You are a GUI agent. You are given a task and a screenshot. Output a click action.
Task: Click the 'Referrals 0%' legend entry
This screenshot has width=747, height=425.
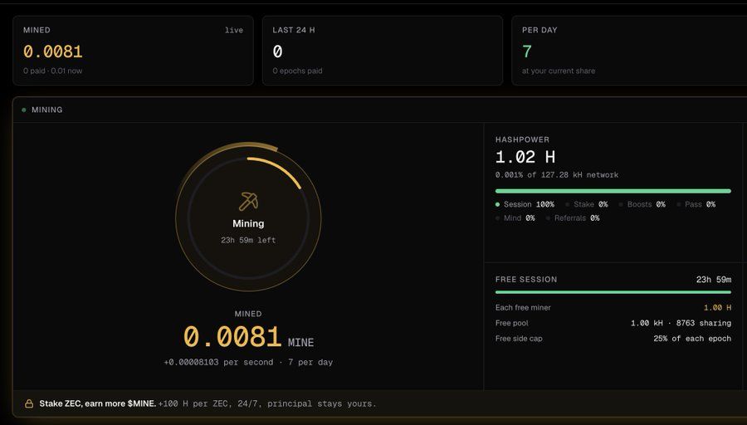pyautogui.click(x=573, y=217)
